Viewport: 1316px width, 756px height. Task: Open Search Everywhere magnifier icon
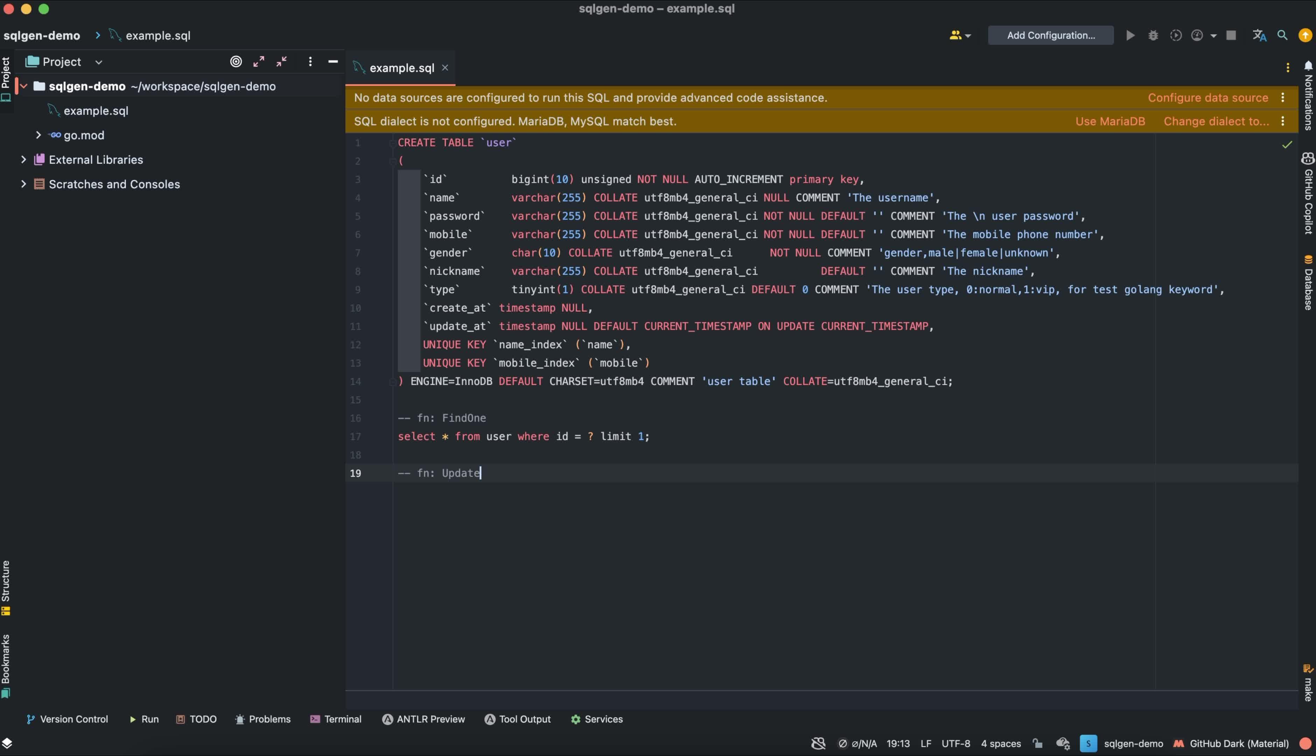pyautogui.click(x=1282, y=35)
